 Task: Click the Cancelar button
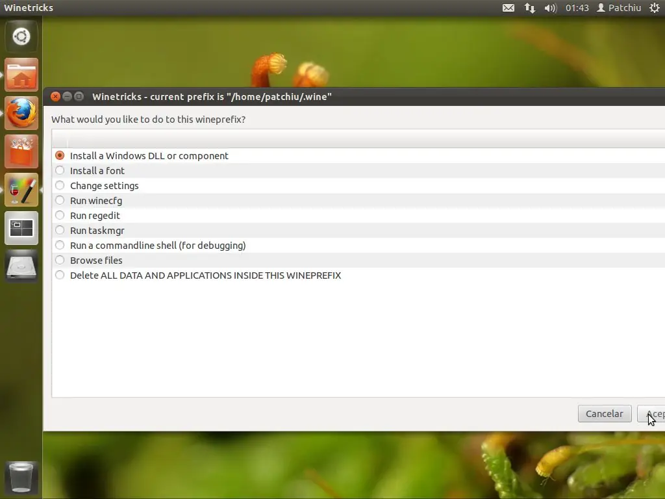click(x=605, y=414)
